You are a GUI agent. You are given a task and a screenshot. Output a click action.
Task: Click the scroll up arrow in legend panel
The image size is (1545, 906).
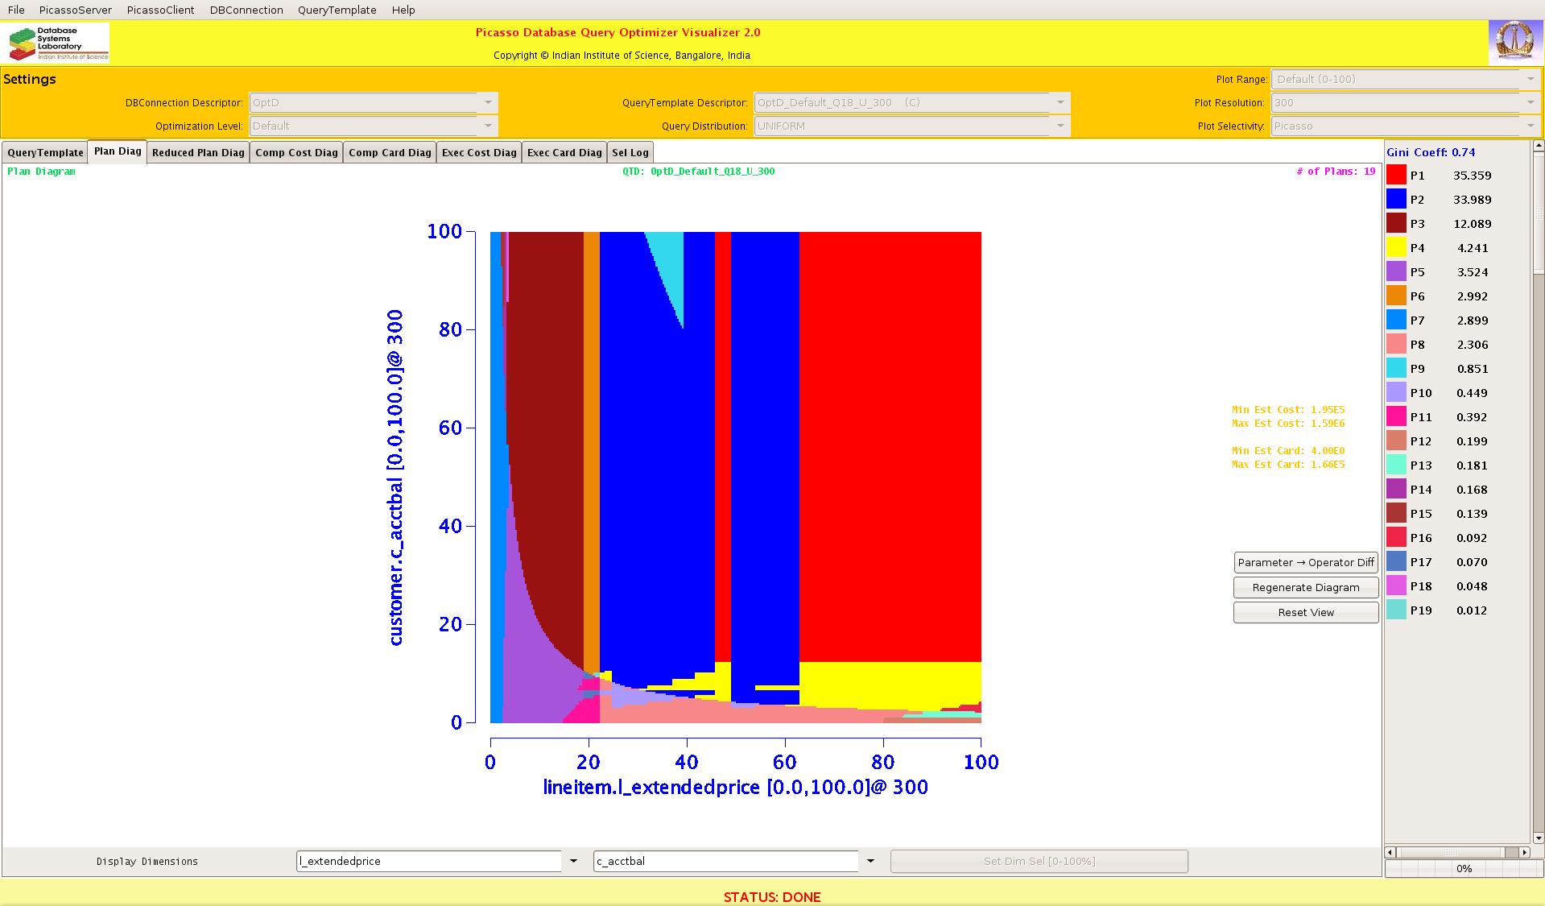(x=1539, y=146)
